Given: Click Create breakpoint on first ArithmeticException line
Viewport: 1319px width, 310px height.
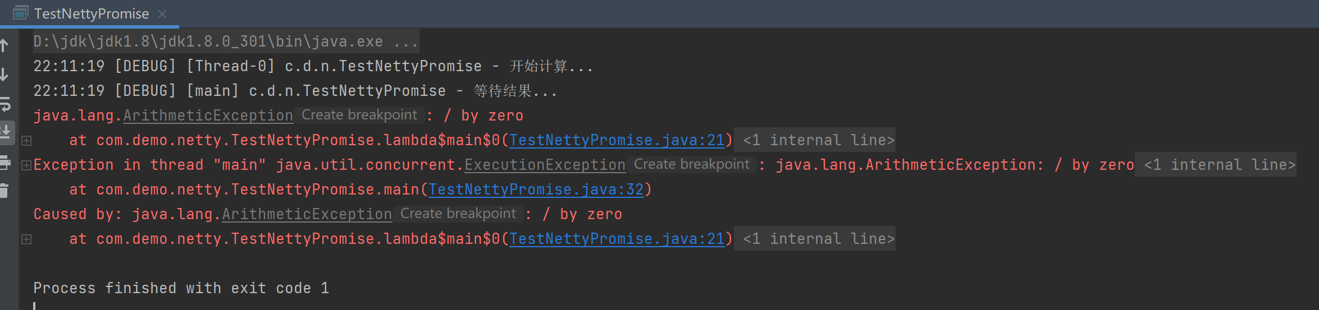Looking at the screenshot, I should pyautogui.click(x=359, y=115).
